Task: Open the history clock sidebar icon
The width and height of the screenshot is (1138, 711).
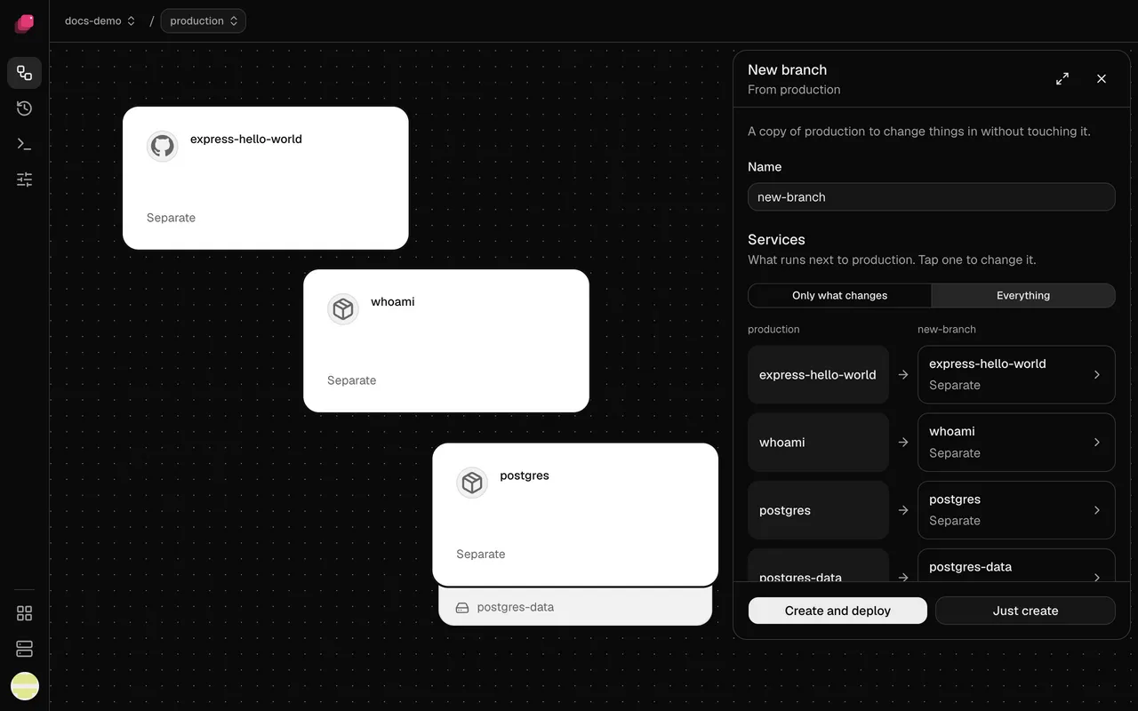Action: coord(25,108)
